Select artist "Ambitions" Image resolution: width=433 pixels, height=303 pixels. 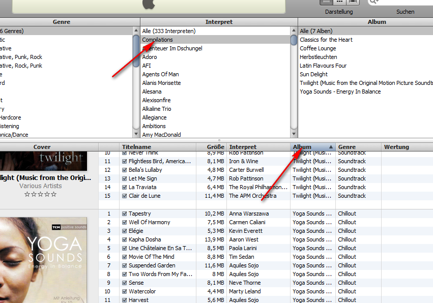click(215, 126)
